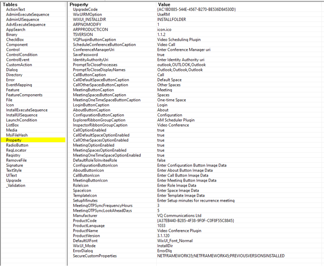Open the TextStyle table

(14, 170)
